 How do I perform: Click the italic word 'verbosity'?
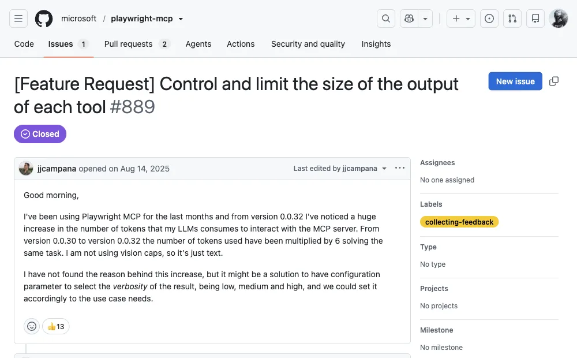(x=130, y=286)
